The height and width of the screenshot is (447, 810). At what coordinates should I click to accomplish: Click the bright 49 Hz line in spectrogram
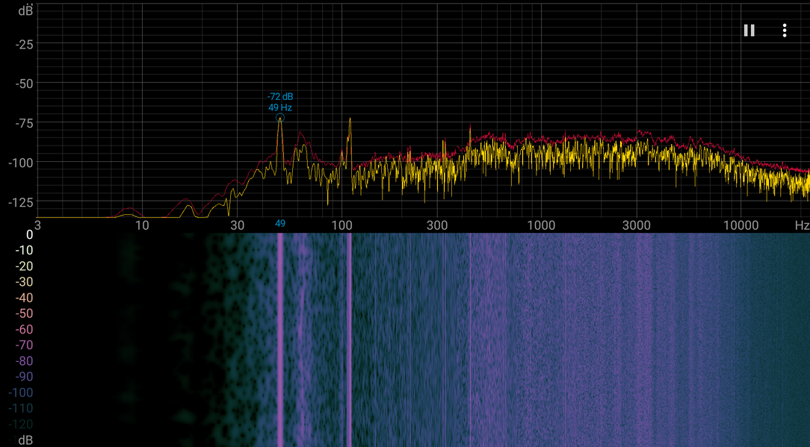click(x=280, y=340)
